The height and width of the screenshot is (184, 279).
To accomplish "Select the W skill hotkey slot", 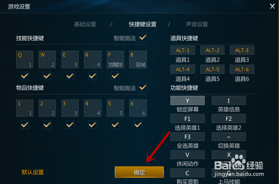I will click(x=47, y=59).
